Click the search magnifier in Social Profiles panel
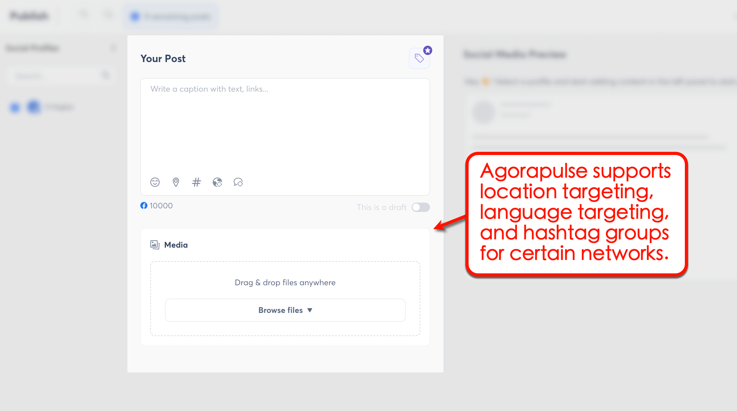 point(105,75)
